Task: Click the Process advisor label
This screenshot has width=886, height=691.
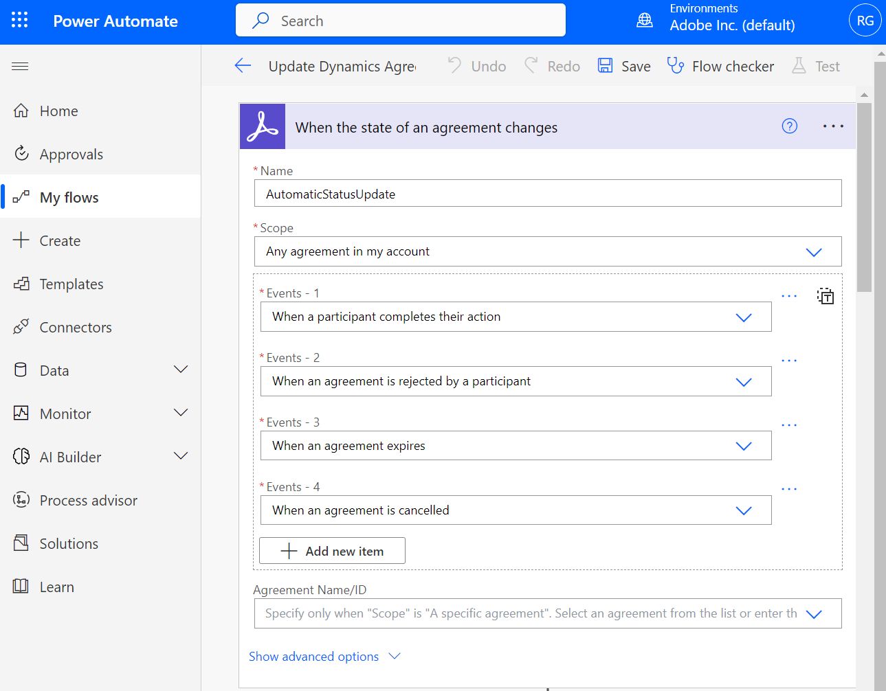Action: pos(89,500)
